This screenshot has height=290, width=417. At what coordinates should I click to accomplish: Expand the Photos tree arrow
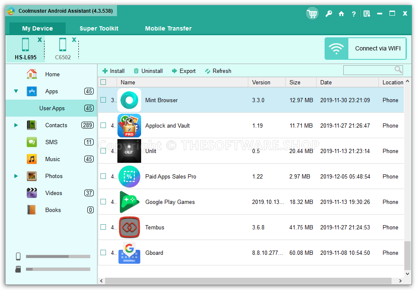coord(16,176)
